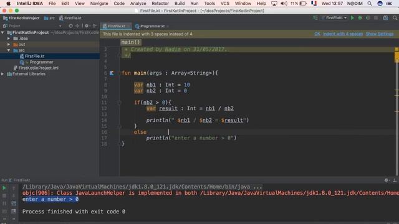Click the println("enter a number > 0") line
The image size is (399, 224).
pyautogui.click(x=191, y=138)
